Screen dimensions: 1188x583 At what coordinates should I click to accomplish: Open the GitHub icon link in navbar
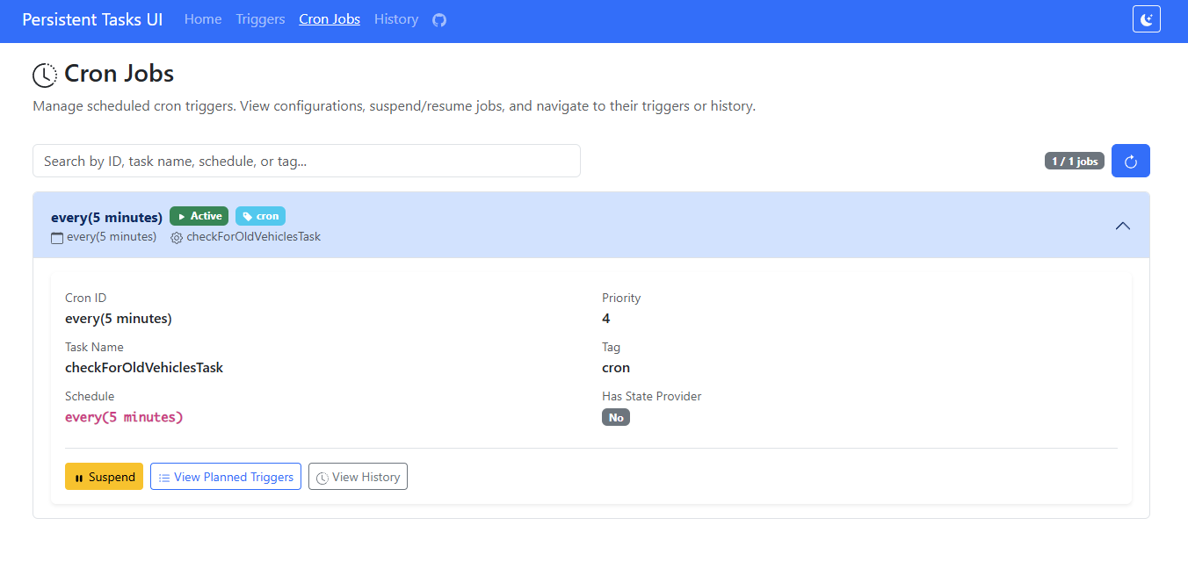click(439, 19)
